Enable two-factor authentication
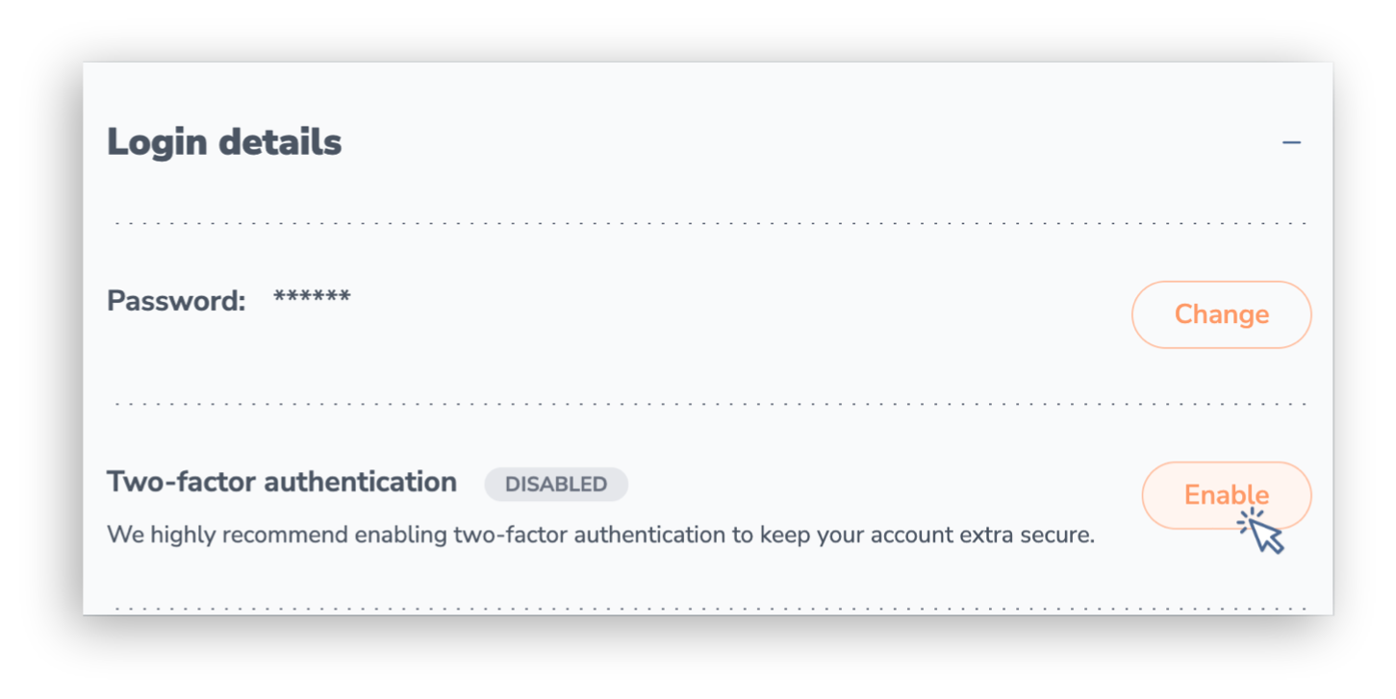The width and height of the screenshot is (1396, 699). 1226,495
